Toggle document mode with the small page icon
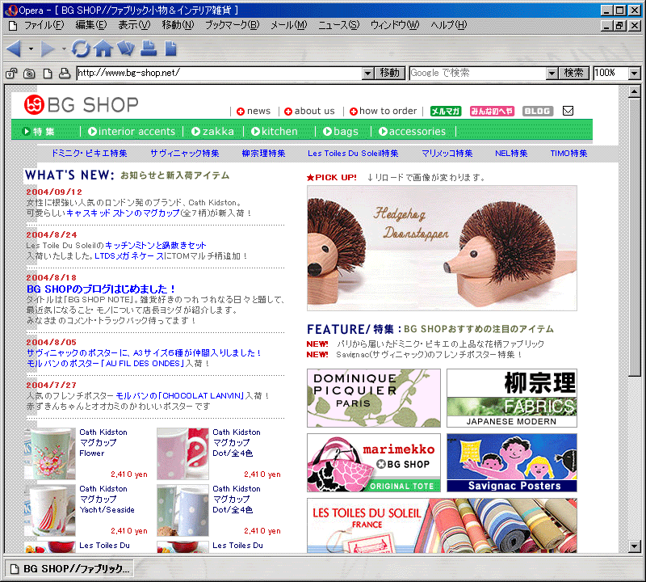 48,74
